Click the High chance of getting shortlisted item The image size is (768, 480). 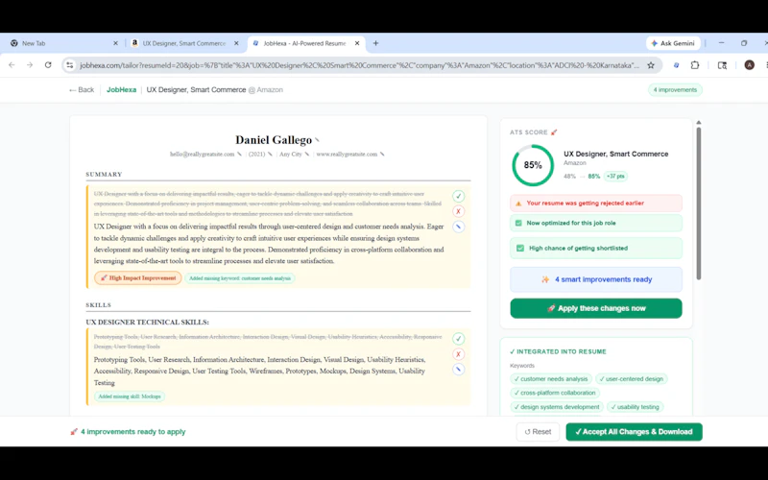click(x=595, y=248)
